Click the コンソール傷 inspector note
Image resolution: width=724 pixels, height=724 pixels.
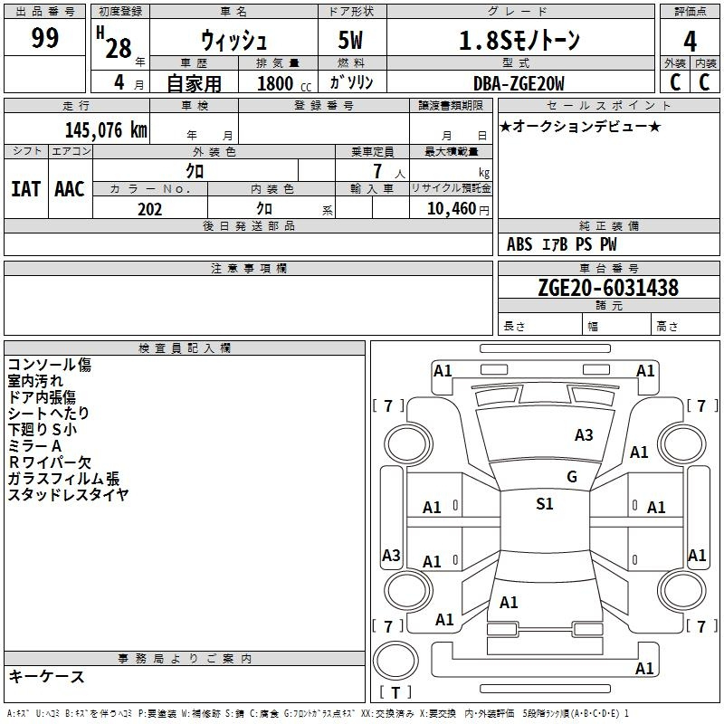(x=50, y=365)
